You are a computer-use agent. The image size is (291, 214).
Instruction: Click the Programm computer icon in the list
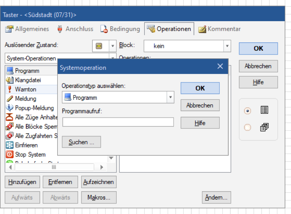point(10,71)
